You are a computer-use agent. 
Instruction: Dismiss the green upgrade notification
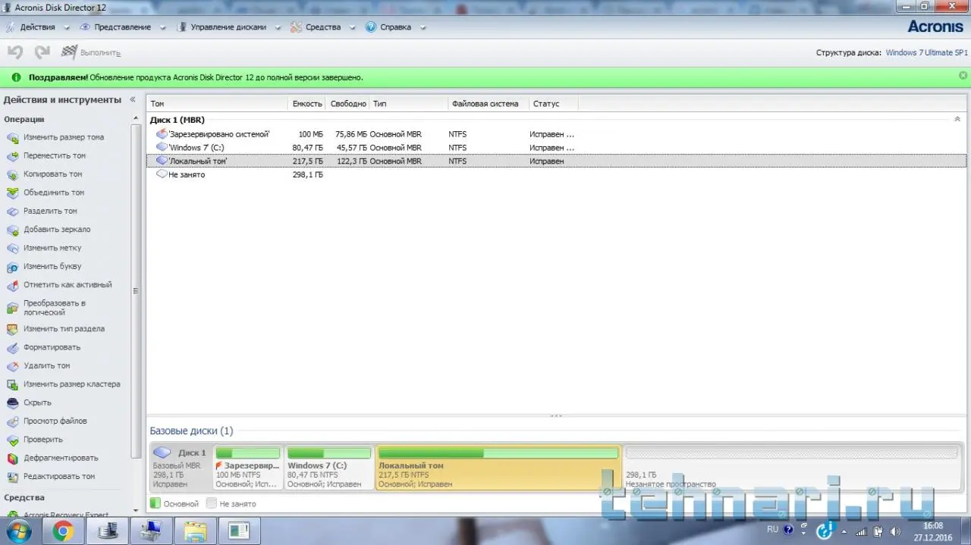point(963,76)
